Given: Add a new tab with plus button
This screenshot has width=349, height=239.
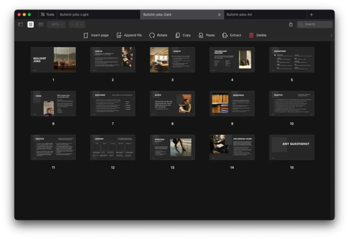Looking at the screenshot, I should point(311,15).
